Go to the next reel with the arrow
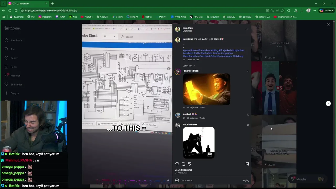The width and height of the screenshot is (336, 189). (x=328, y=103)
